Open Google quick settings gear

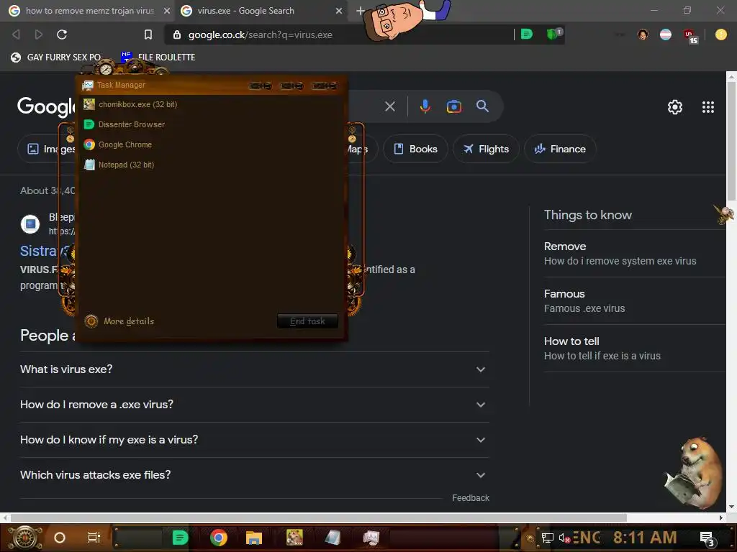click(675, 107)
